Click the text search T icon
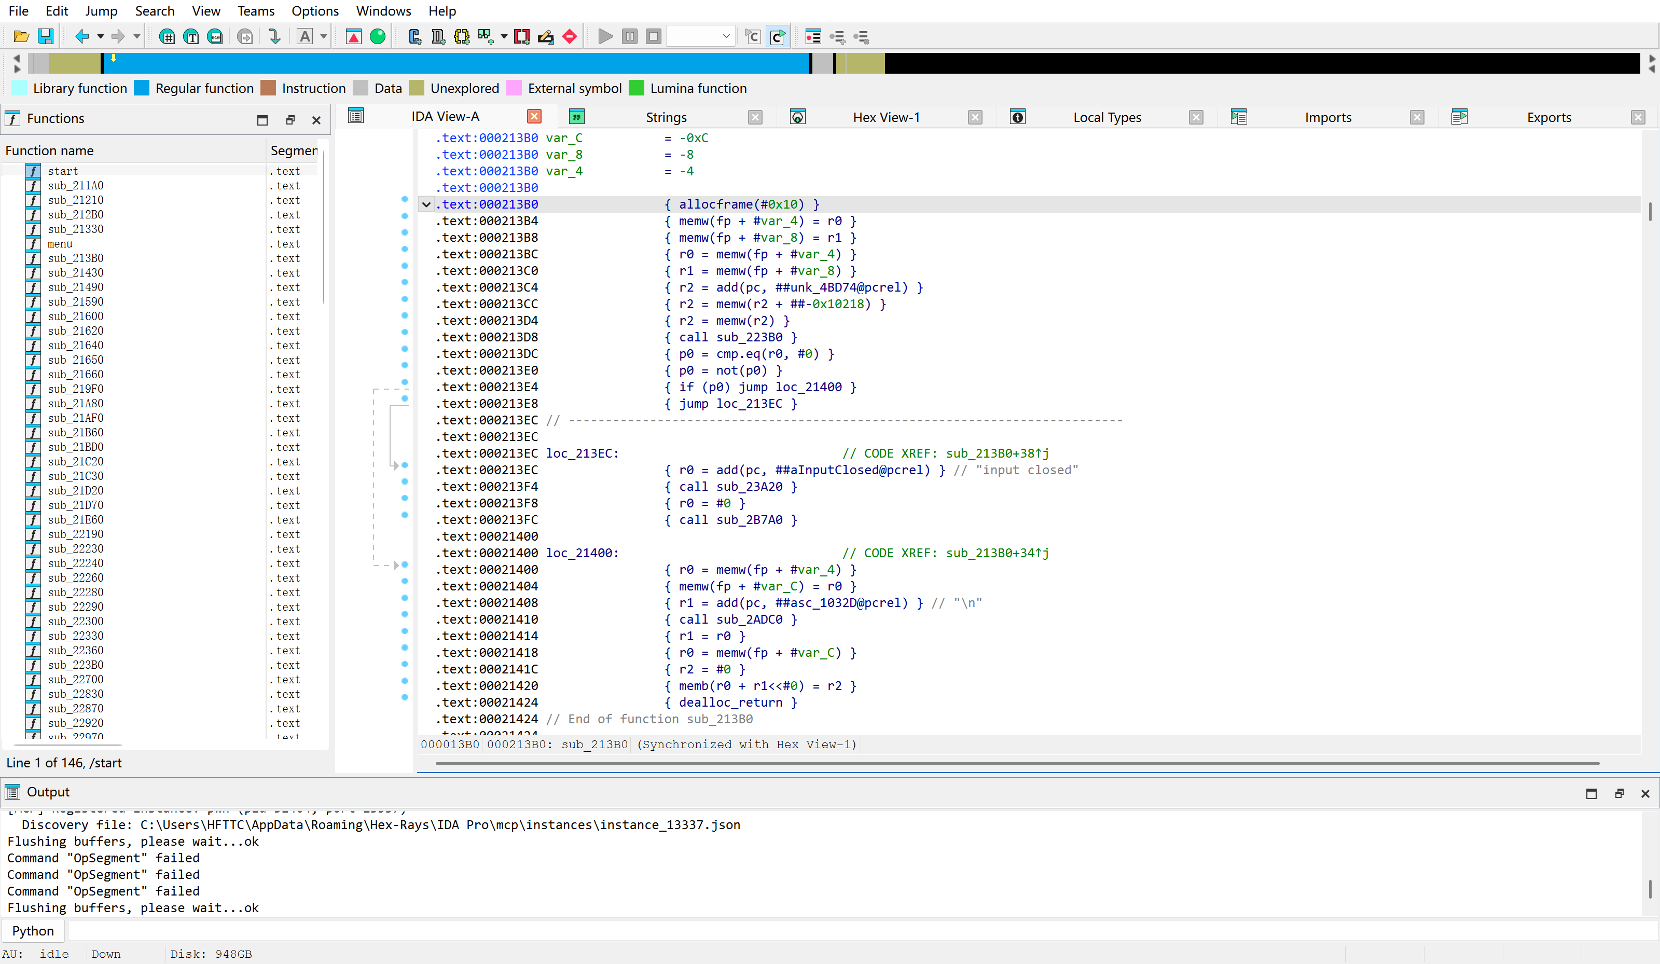The image size is (1660, 964). [x=191, y=37]
